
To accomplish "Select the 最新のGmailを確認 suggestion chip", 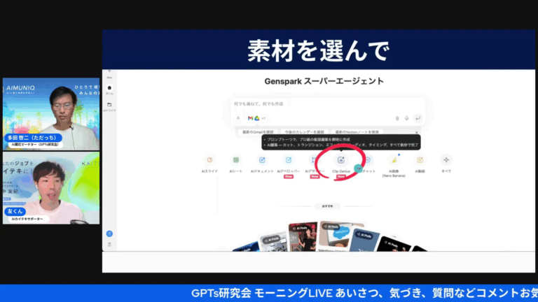I will 258,132.
